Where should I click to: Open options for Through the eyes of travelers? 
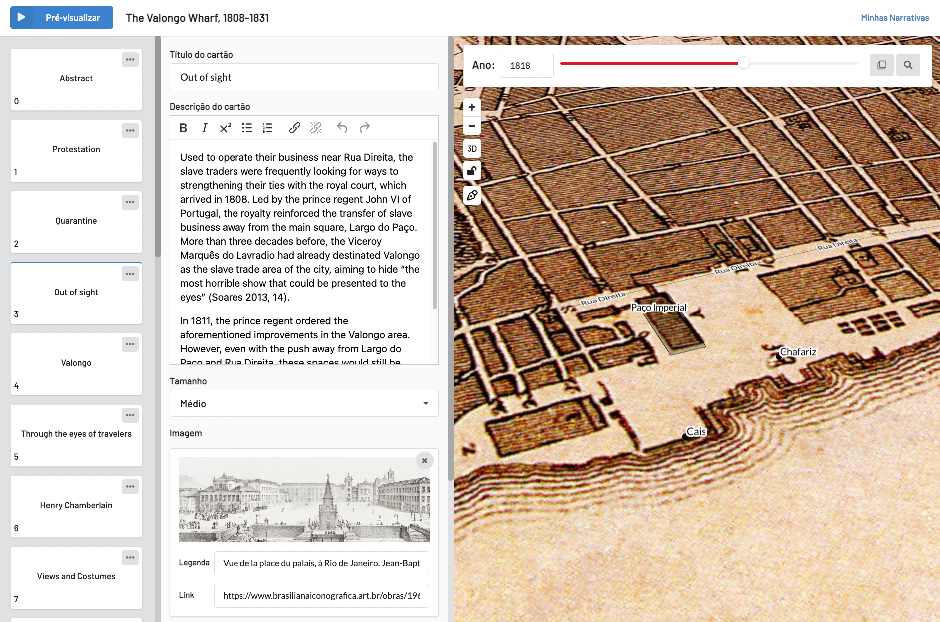130,415
